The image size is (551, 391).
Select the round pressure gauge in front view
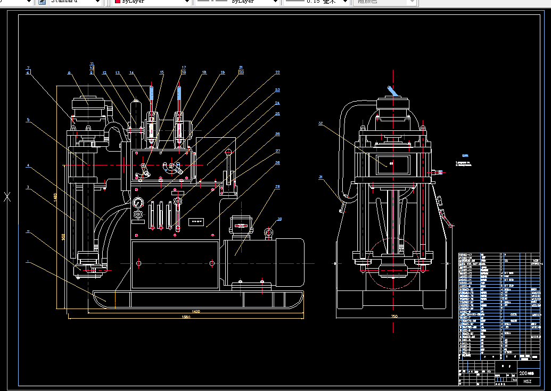(x=139, y=203)
